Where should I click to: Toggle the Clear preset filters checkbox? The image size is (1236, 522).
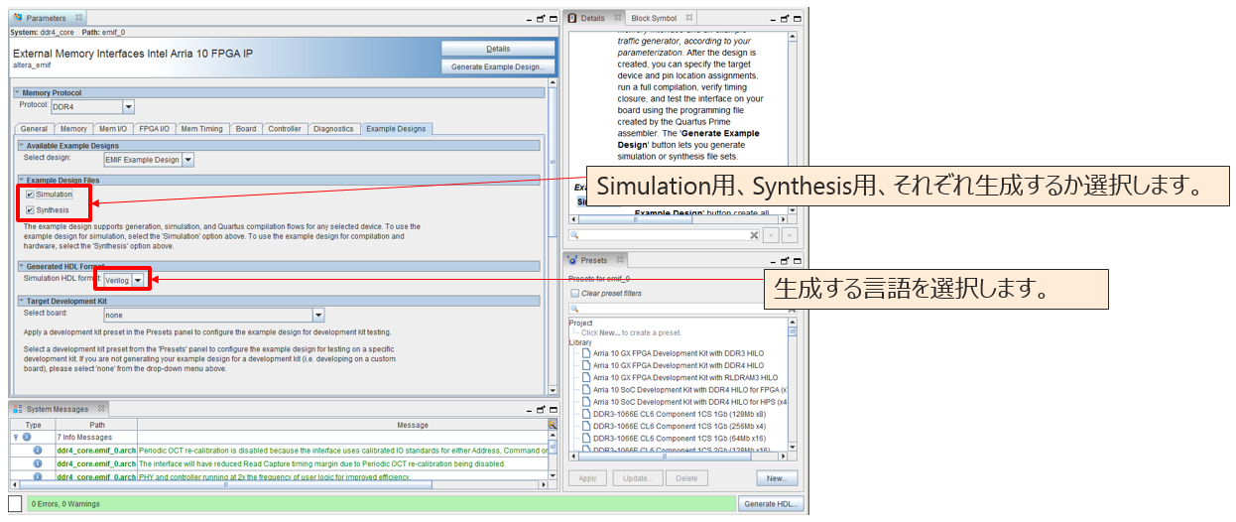pyautogui.click(x=575, y=293)
